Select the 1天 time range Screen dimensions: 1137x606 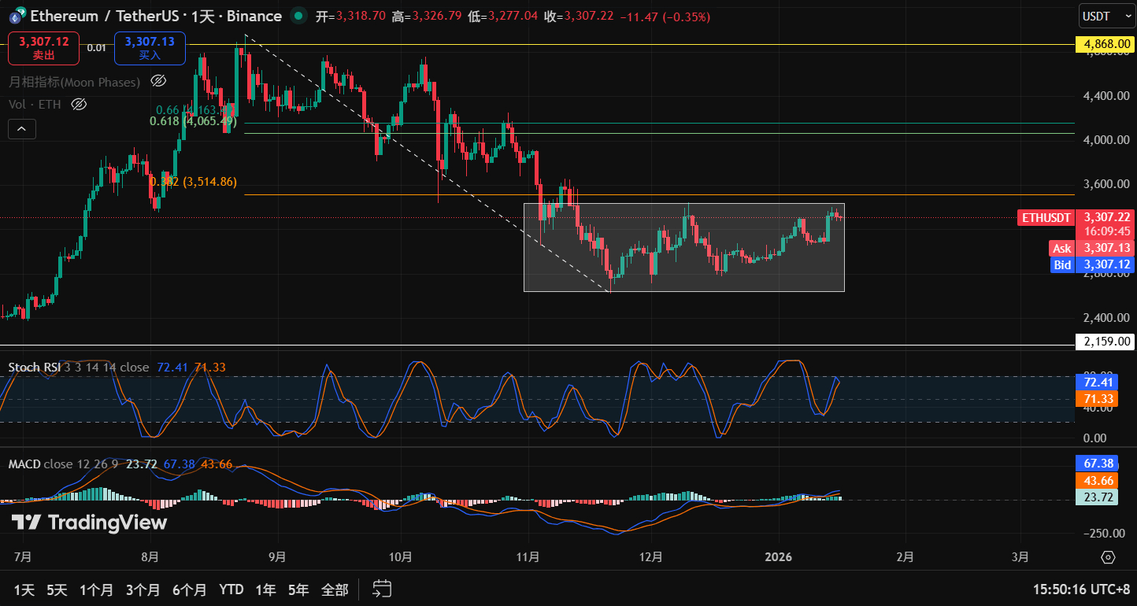24,589
